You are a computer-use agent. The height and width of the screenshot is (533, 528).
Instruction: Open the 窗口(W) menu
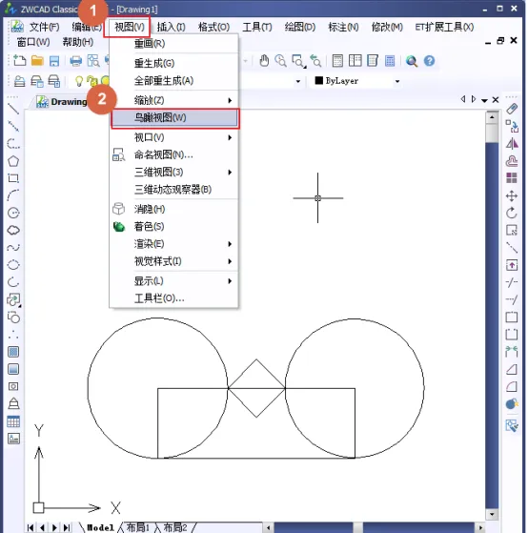tap(33, 42)
